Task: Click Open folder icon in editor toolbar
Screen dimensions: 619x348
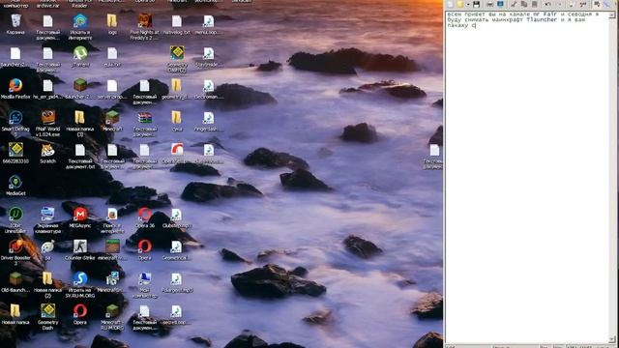Action: coord(460,4)
